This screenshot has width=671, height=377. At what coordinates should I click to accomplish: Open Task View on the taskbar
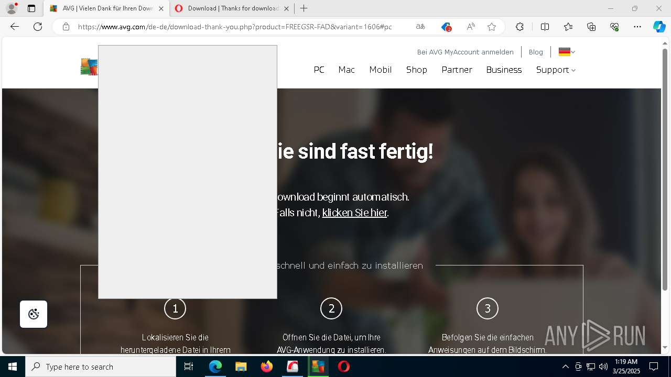(x=189, y=367)
